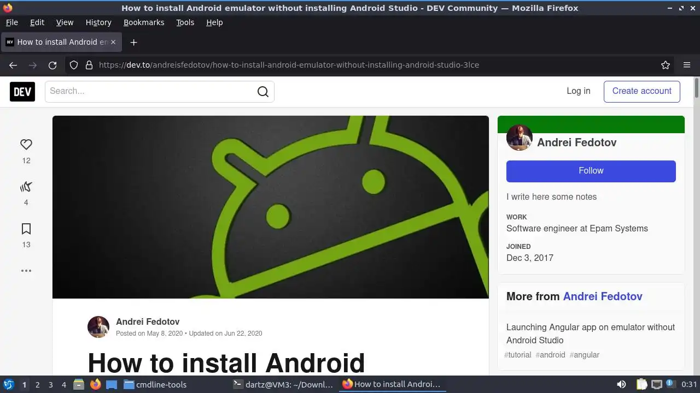
Task: Click the site padlock icon
Action: click(x=89, y=65)
